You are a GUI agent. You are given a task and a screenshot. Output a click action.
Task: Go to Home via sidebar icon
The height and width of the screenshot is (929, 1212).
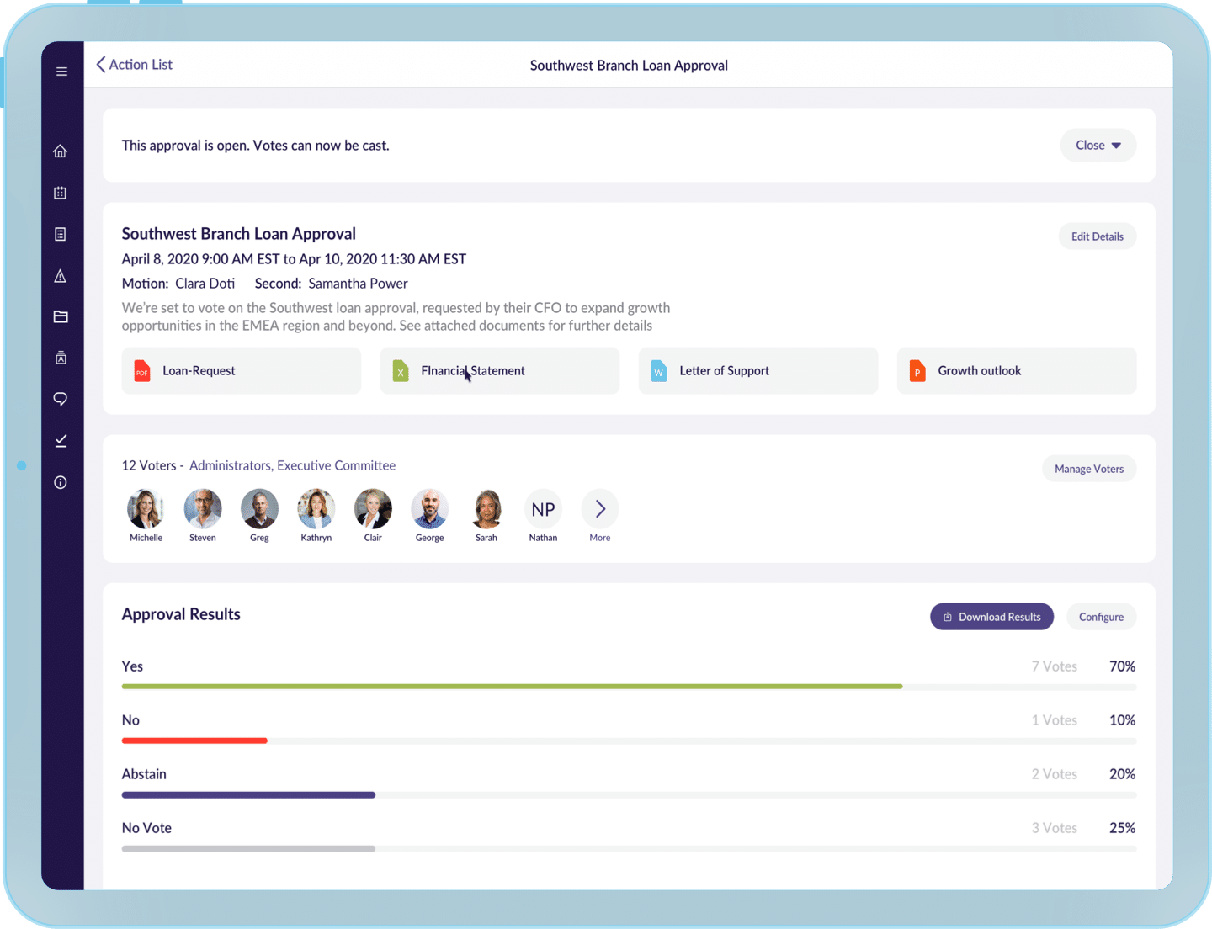pos(61,151)
